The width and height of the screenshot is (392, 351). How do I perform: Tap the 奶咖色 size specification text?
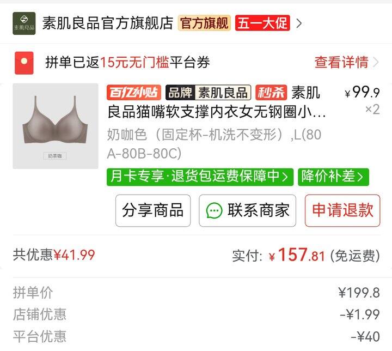point(215,144)
